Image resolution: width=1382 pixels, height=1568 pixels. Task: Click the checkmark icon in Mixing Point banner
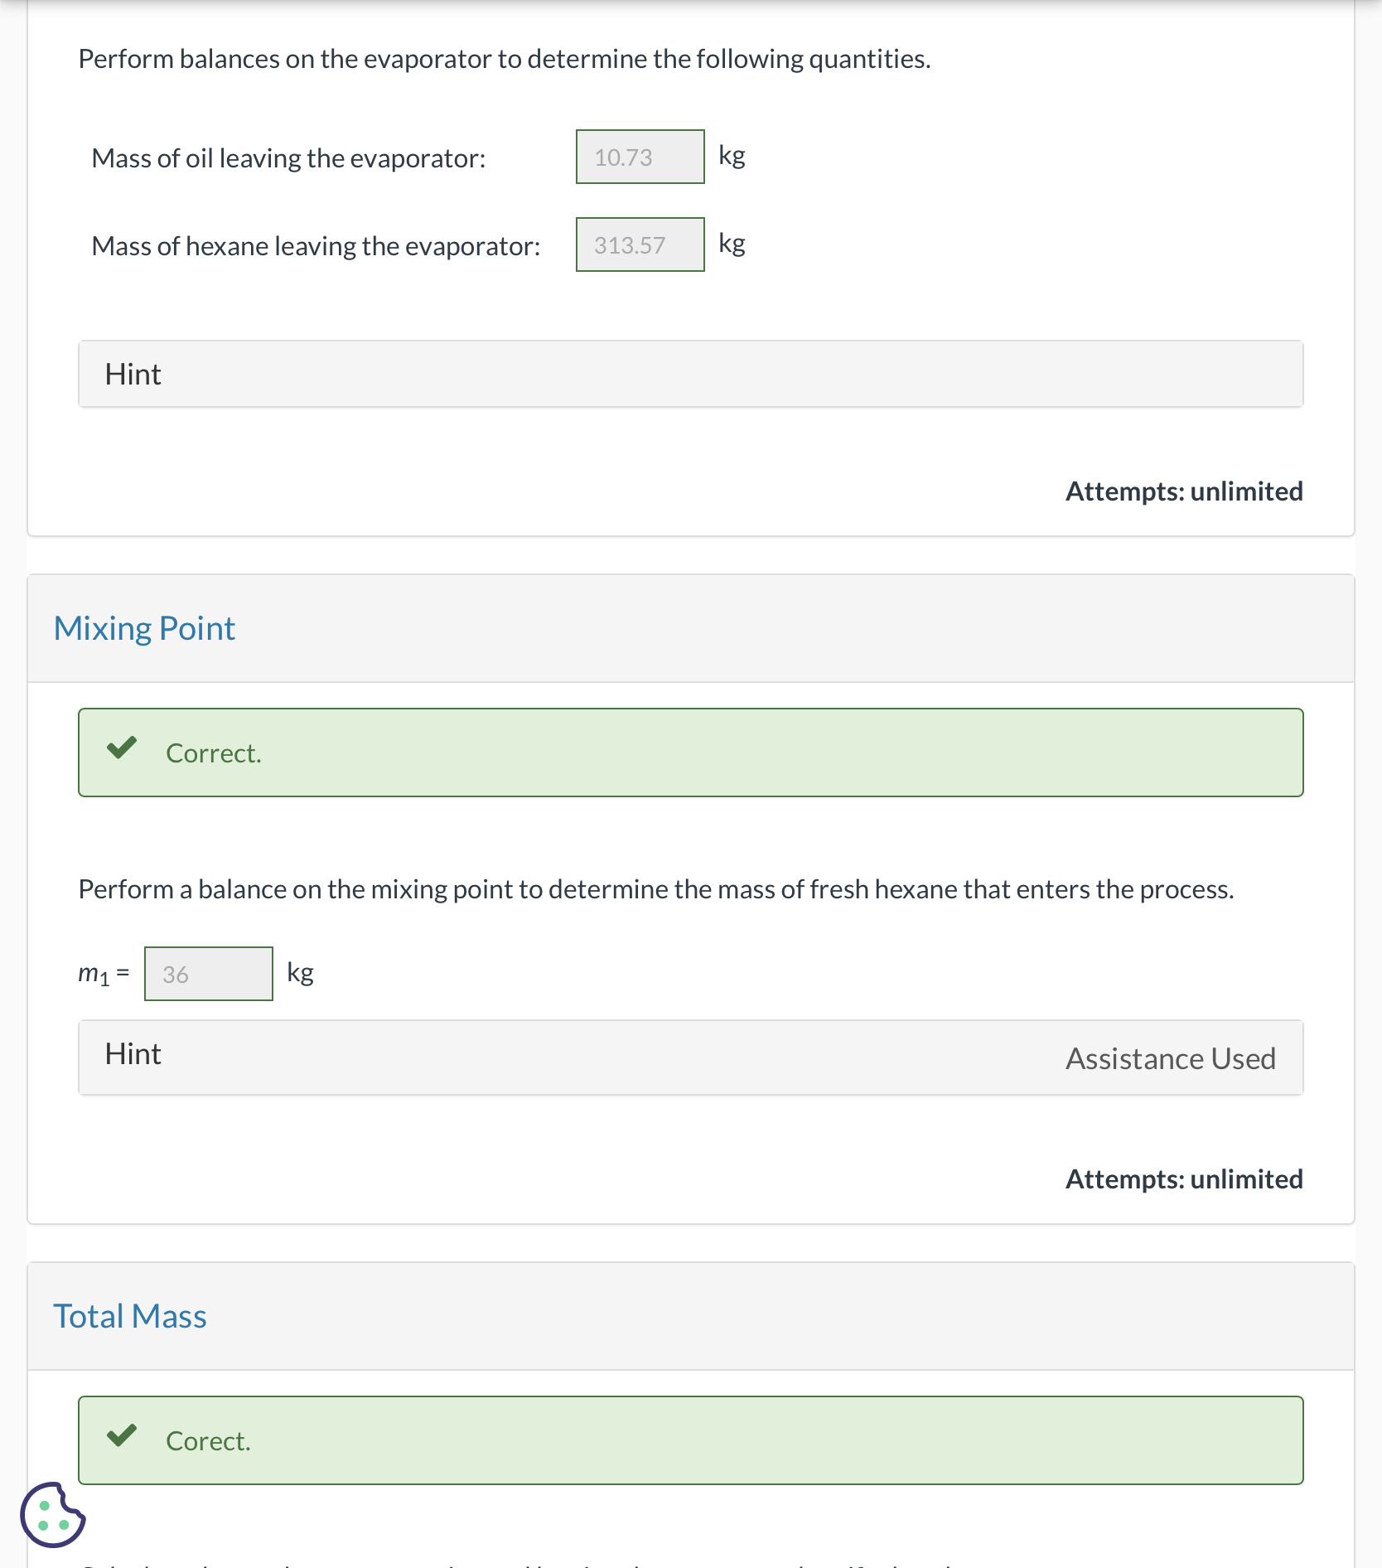122,748
